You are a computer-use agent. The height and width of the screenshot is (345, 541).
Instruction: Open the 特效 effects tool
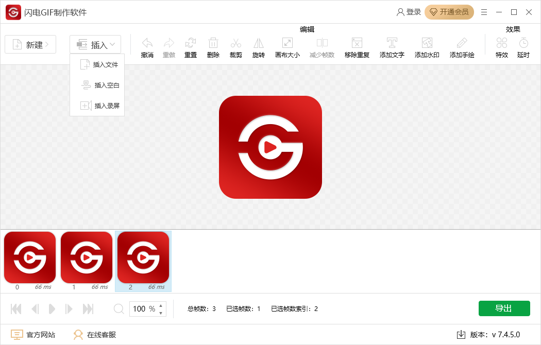tap(502, 43)
